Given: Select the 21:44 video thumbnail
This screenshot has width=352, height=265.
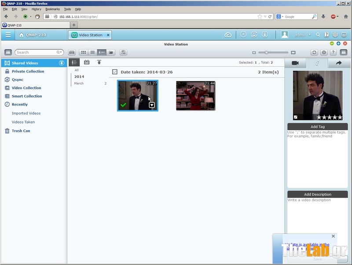Looking at the screenshot, I should 195,96.
